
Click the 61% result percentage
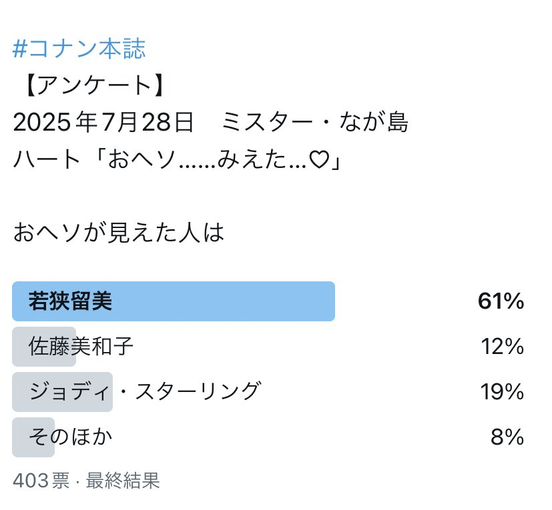coord(501,301)
